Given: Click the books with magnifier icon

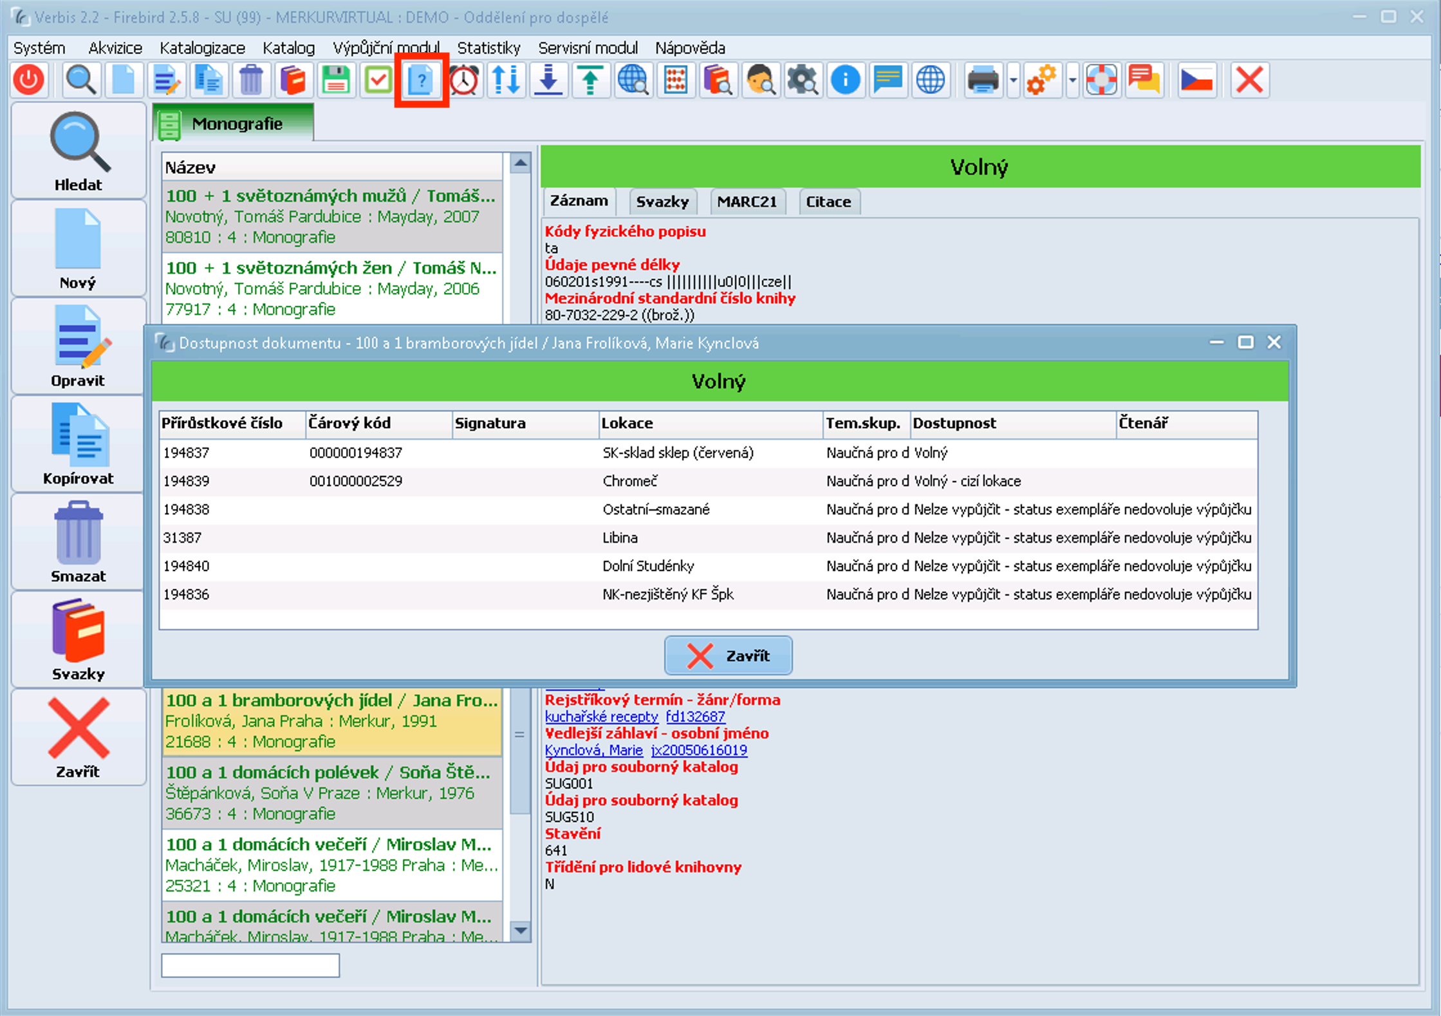Looking at the screenshot, I should [x=718, y=80].
